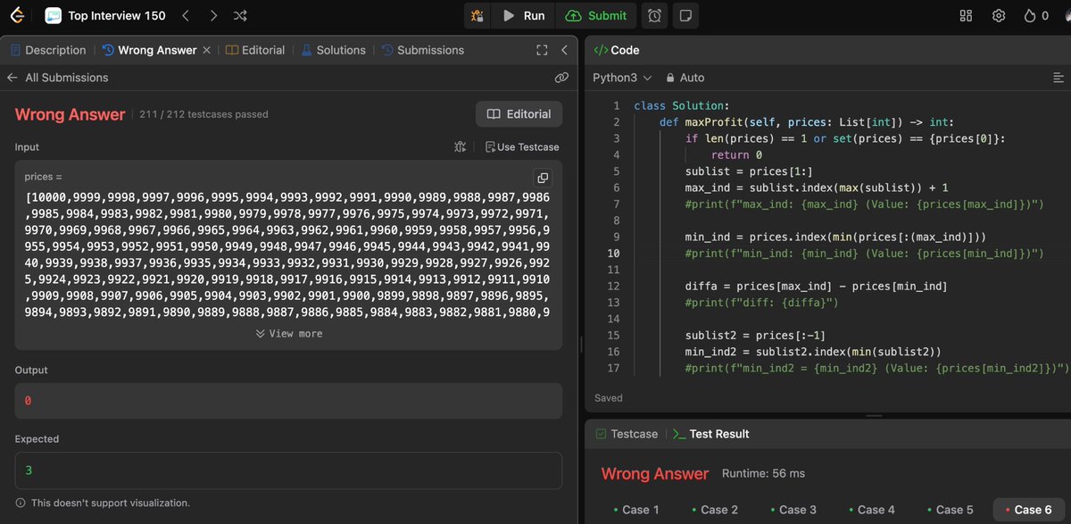Select Case 1

(636, 509)
